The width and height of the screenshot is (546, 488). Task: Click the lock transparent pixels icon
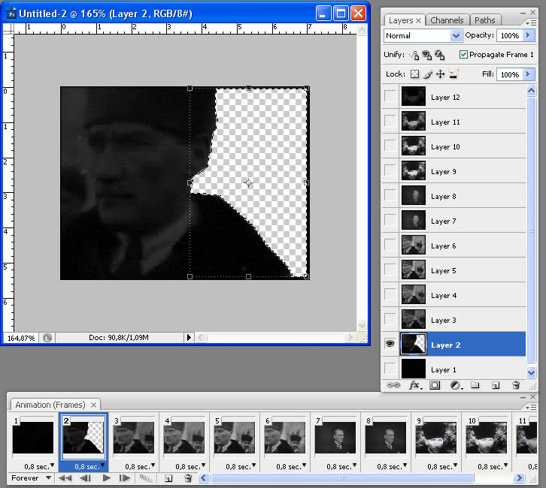point(414,74)
